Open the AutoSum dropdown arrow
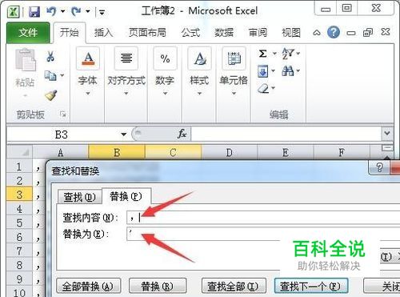400x297 pixels. 274,54
